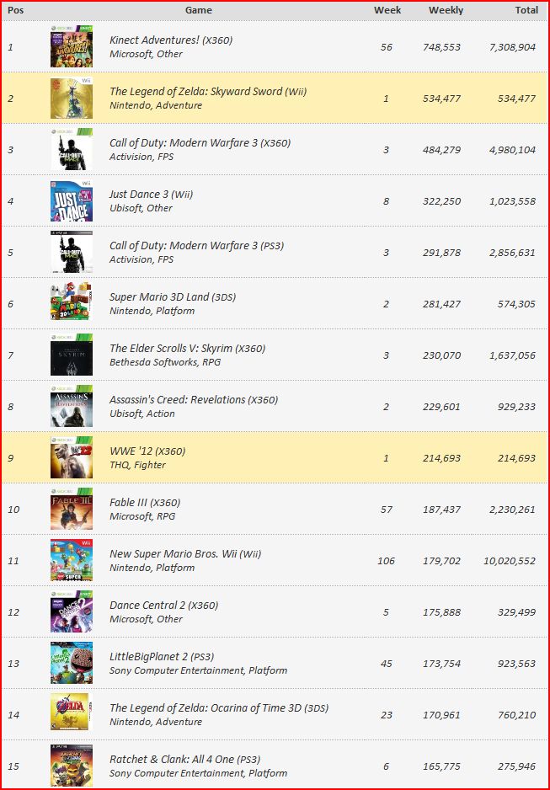Viewport: 550px width, 790px height.
Task: Open New Super Mario Bros. Wii link
Action: pyautogui.click(x=185, y=554)
